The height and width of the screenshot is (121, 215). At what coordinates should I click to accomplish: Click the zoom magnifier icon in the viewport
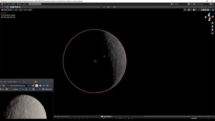click(212, 23)
